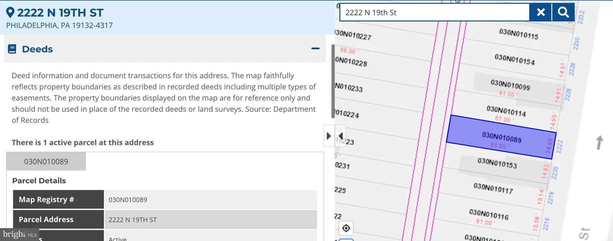Click the locate-me crosshair map button
The height and width of the screenshot is (241, 613).
click(346, 228)
